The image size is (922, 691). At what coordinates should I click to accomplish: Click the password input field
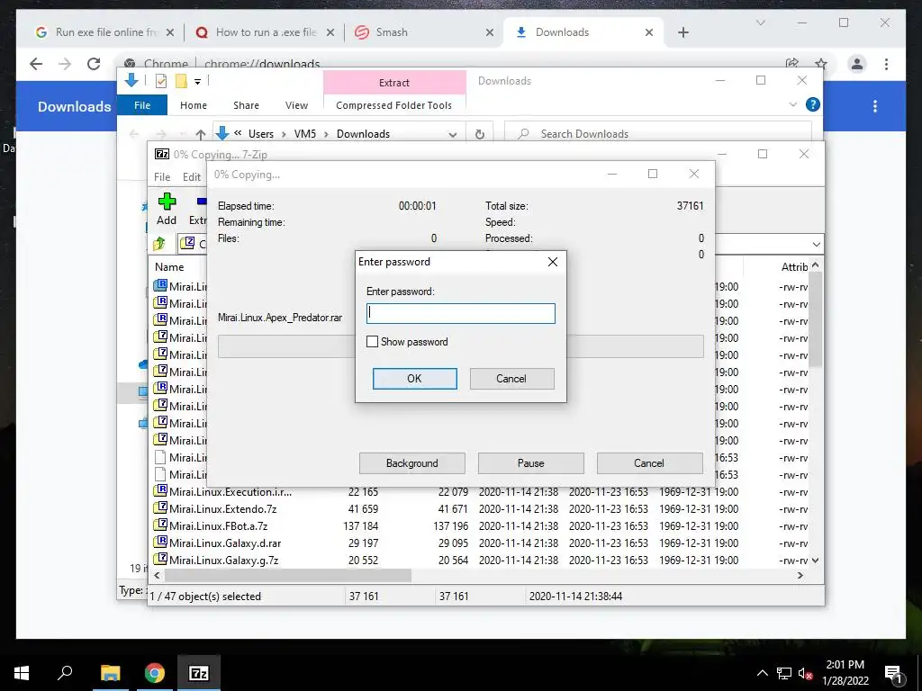[460, 313]
